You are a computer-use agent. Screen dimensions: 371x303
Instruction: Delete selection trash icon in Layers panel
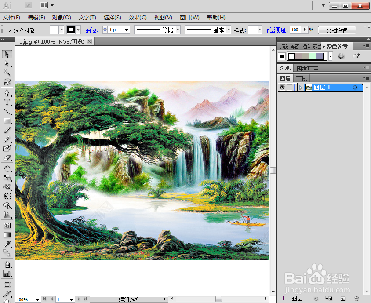click(x=356, y=299)
